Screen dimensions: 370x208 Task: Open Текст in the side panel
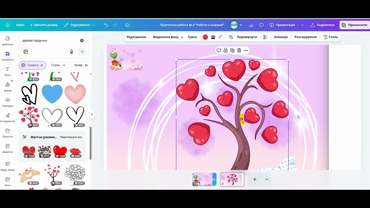click(8, 71)
